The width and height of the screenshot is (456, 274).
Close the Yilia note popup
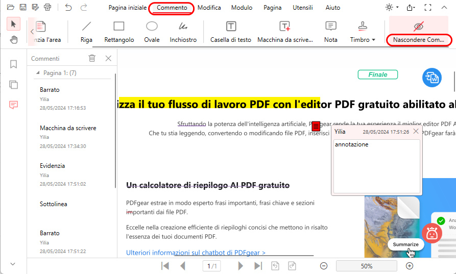[416, 131]
